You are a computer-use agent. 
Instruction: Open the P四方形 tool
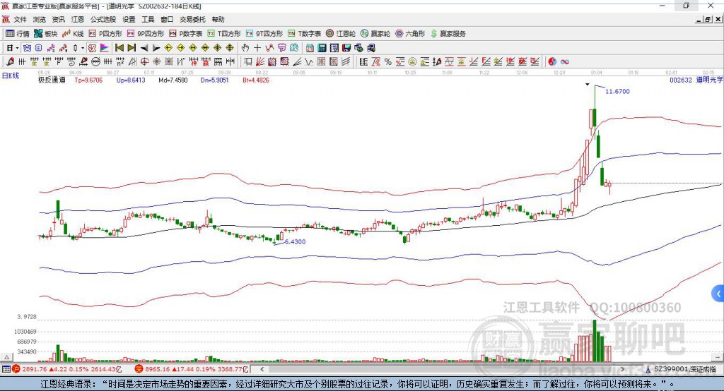click(105, 34)
